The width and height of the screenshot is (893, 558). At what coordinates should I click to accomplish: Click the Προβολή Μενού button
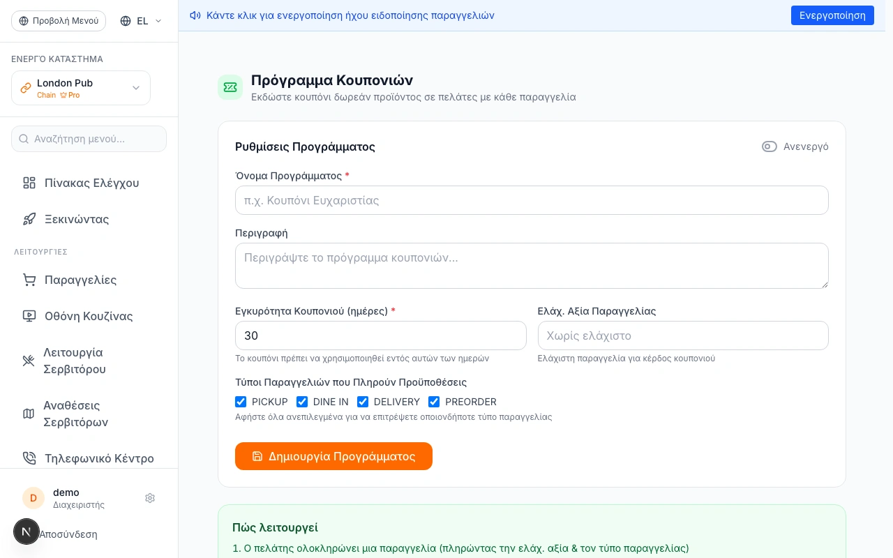click(x=59, y=21)
